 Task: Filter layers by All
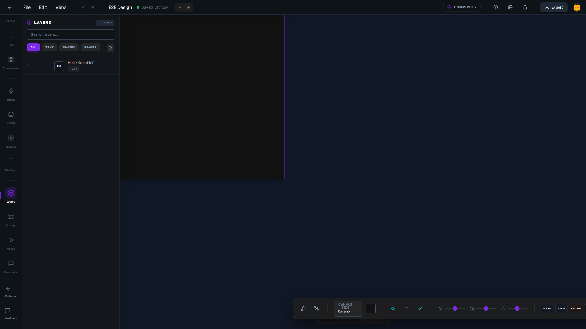pos(33,47)
